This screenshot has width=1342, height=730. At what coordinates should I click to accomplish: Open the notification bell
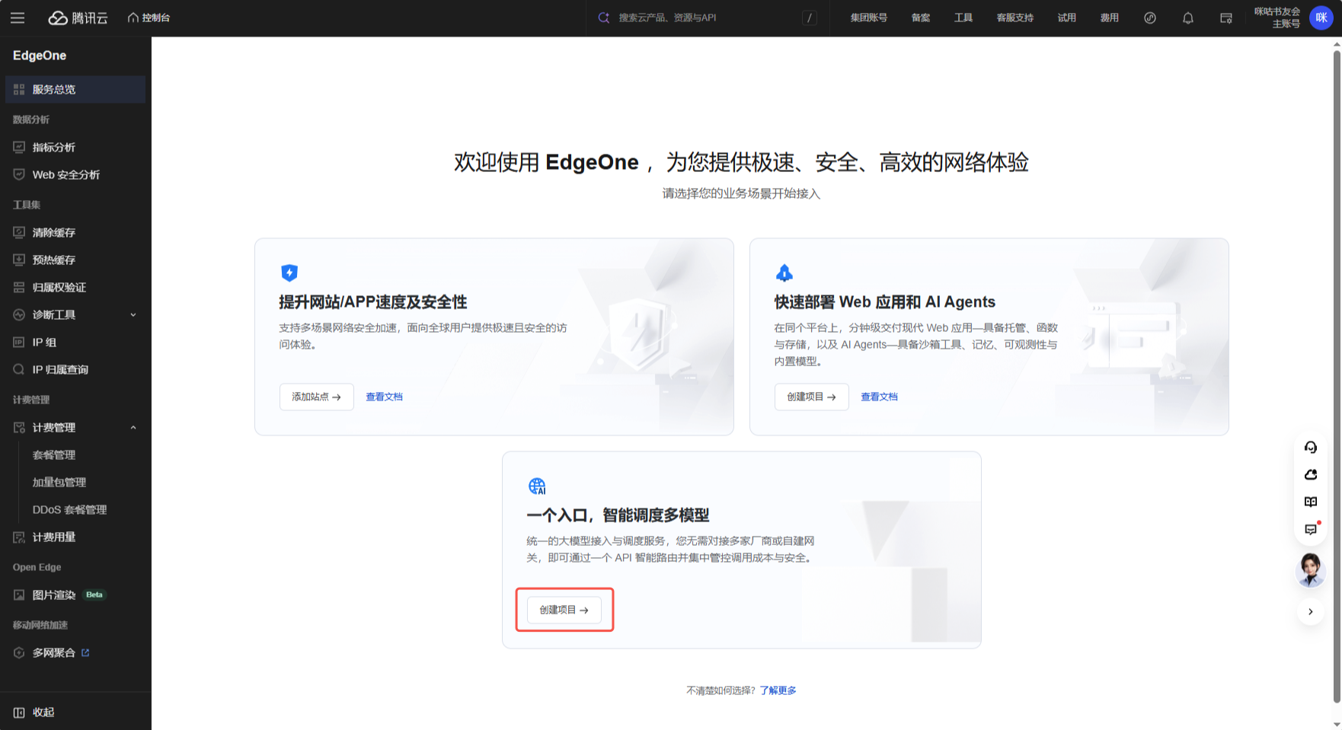pos(1188,18)
